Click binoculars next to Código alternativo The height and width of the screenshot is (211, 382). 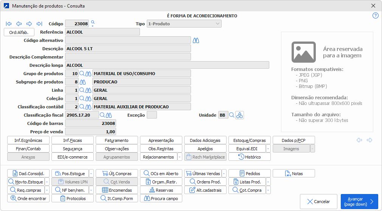click(x=196, y=40)
